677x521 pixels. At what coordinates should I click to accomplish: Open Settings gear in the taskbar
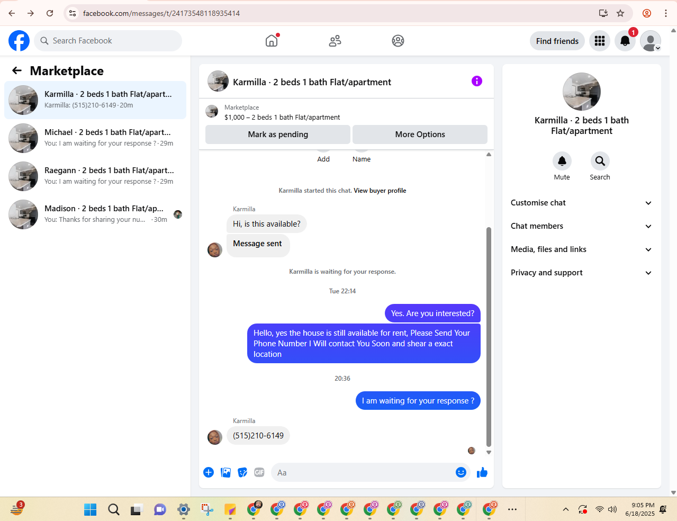click(184, 509)
